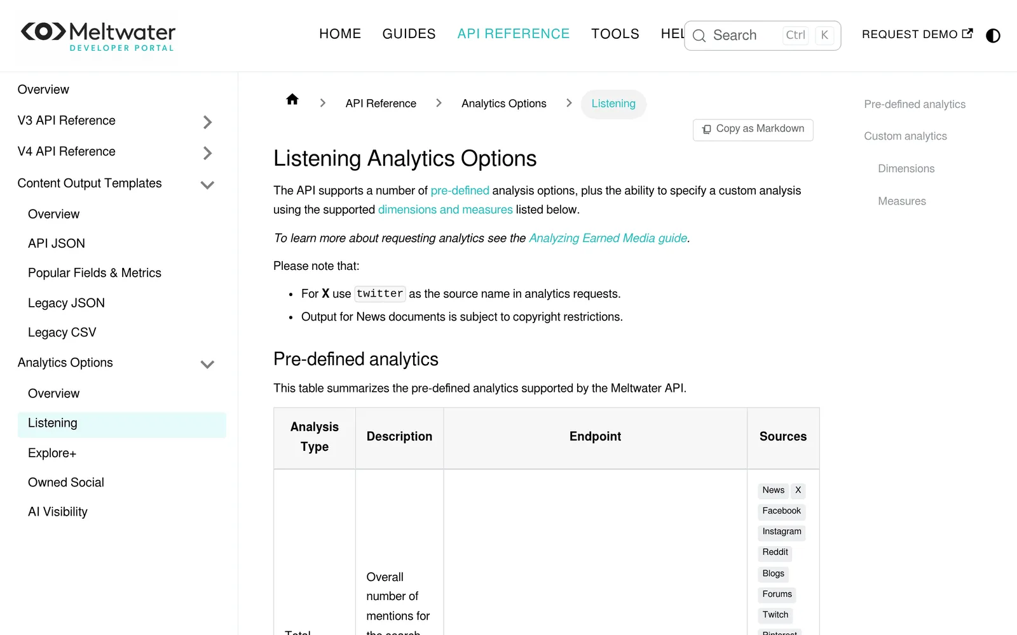Collapse Analytics Options sidebar chevron
This screenshot has width=1017, height=635.
[207, 364]
